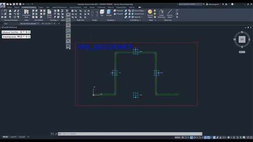253x142 pixels.
Task: Open a new drawing tab with plus button
Action: click(x=59, y=24)
